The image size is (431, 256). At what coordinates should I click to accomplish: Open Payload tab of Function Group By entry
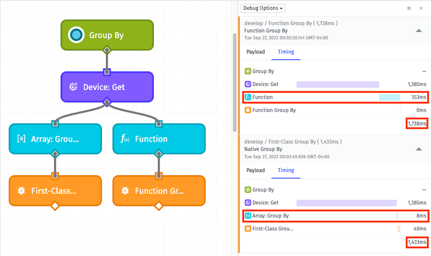tap(256, 52)
